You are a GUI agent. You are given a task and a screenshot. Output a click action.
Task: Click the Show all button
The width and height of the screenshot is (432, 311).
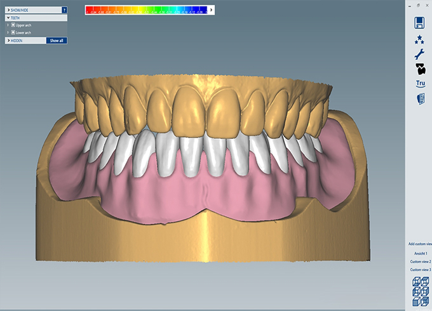point(56,40)
